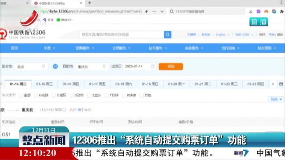Expand the 出行指南 navigation dropdown
The width and height of the screenshot is (285, 160).
pyautogui.click(x=230, y=48)
